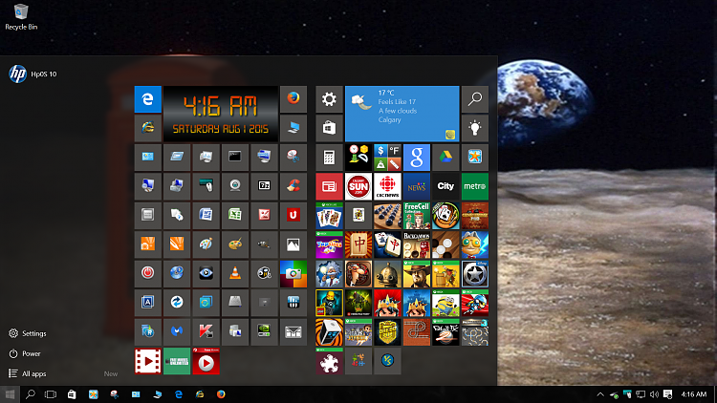Open the Calgary Sun news tile
This screenshot has width=717, height=403.
[358, 186]
